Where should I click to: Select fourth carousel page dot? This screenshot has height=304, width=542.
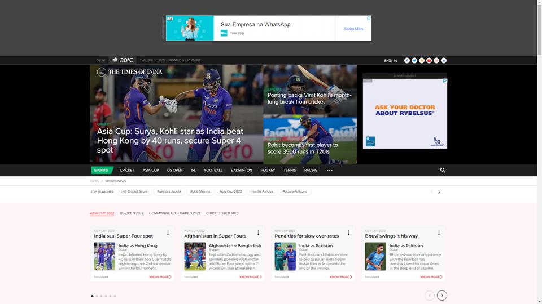coord(106,296)
